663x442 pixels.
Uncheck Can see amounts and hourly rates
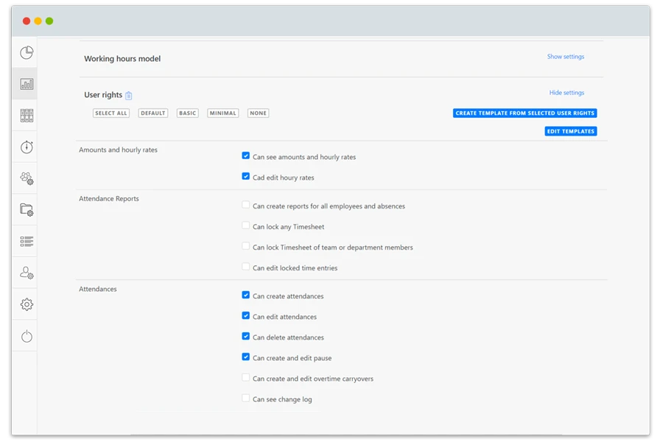click(246, 156)
